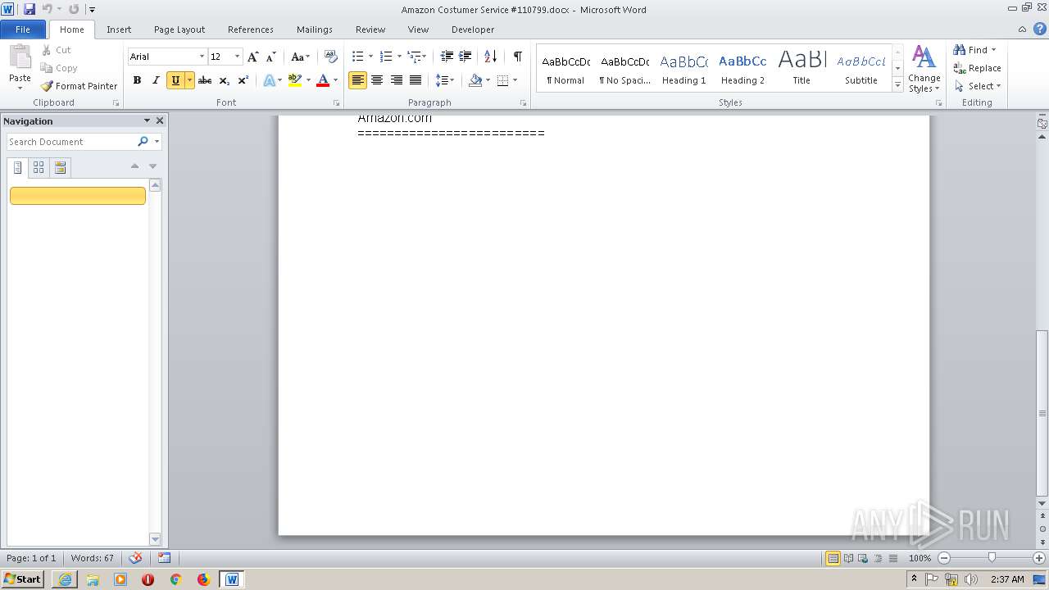This screenshot has width=1049, height=590.
Task: Expand the Styles gallery More arrow
Action: pyautogui.click(x=897, y=85)
